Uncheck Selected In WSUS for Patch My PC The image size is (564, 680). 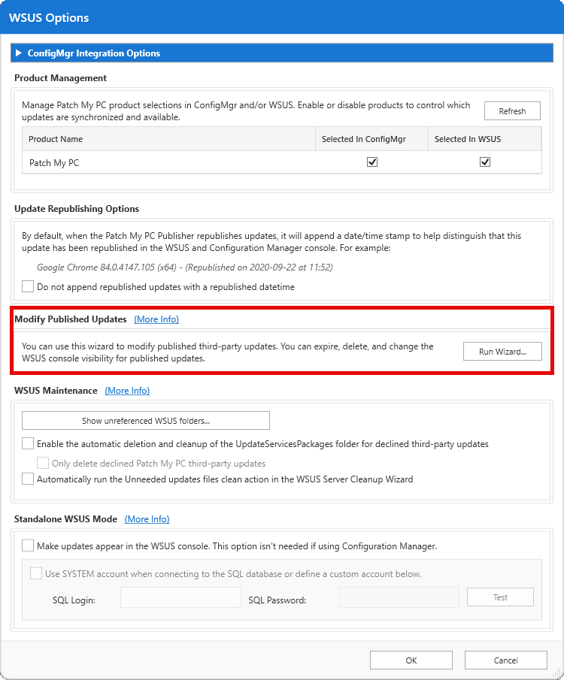coord(485,162)
